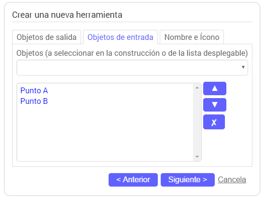The width and height of the screenshot is (264, 201).
Task: Go back with the < Anterior button
Action: click(x=133, y=180)
